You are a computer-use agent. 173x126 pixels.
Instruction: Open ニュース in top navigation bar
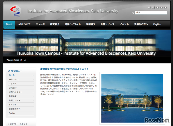40,24
